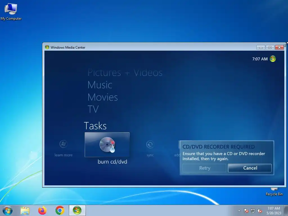Open the Windows Start menu orb

point(8,210)
